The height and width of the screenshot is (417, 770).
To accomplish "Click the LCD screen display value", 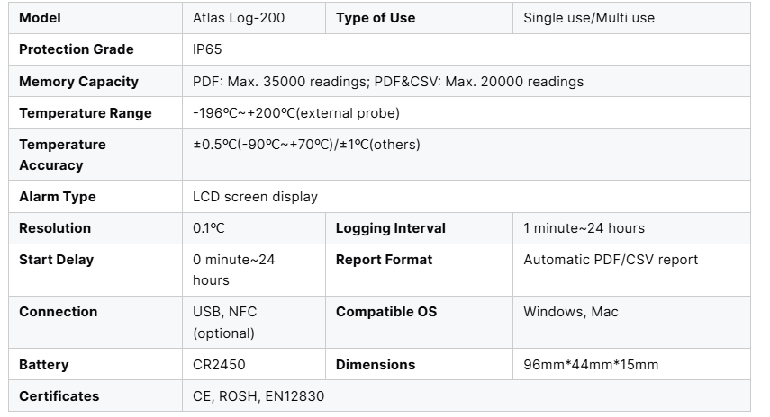I will (255, 197).
